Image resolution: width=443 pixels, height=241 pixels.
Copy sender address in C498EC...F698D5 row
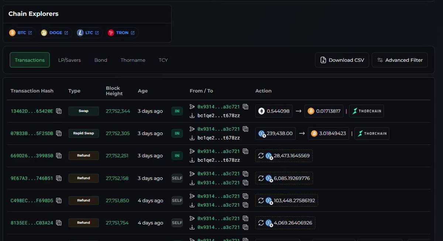(245, 196)
